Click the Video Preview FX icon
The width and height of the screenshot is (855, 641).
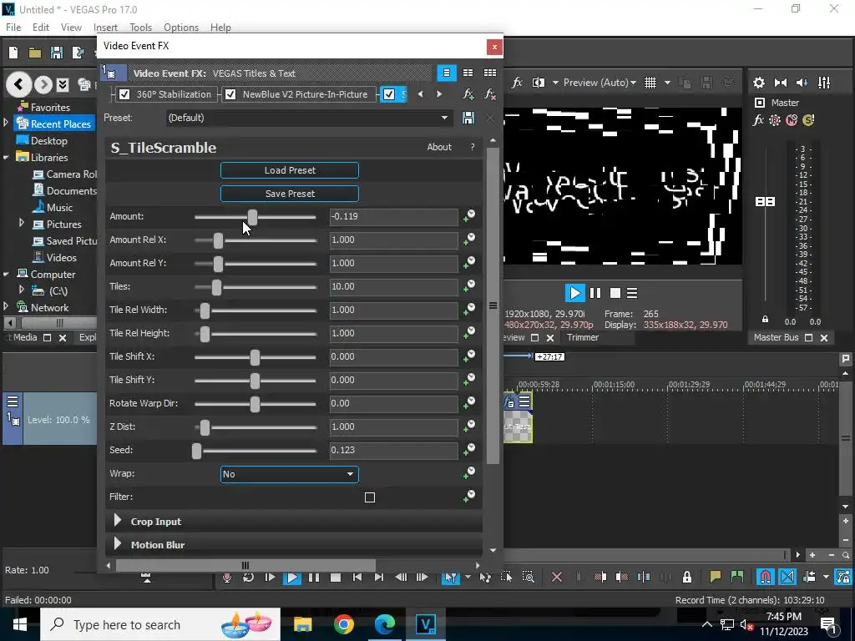[x=517, y=83]
